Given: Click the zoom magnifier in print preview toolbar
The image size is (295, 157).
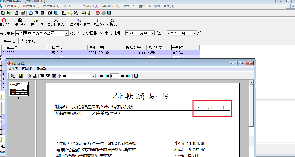Looking at the screenshot, I should [13, 76].
